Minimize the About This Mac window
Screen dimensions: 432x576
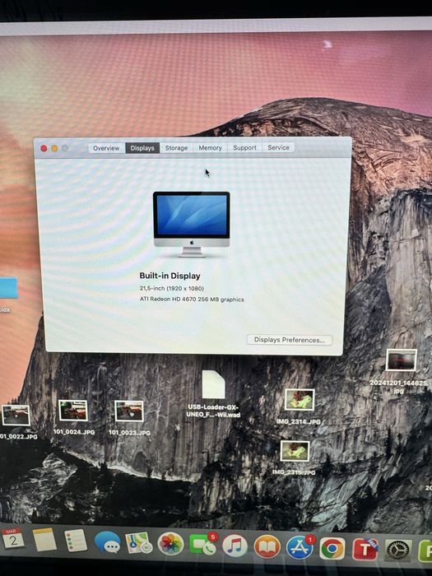click(x=54, y=148)
